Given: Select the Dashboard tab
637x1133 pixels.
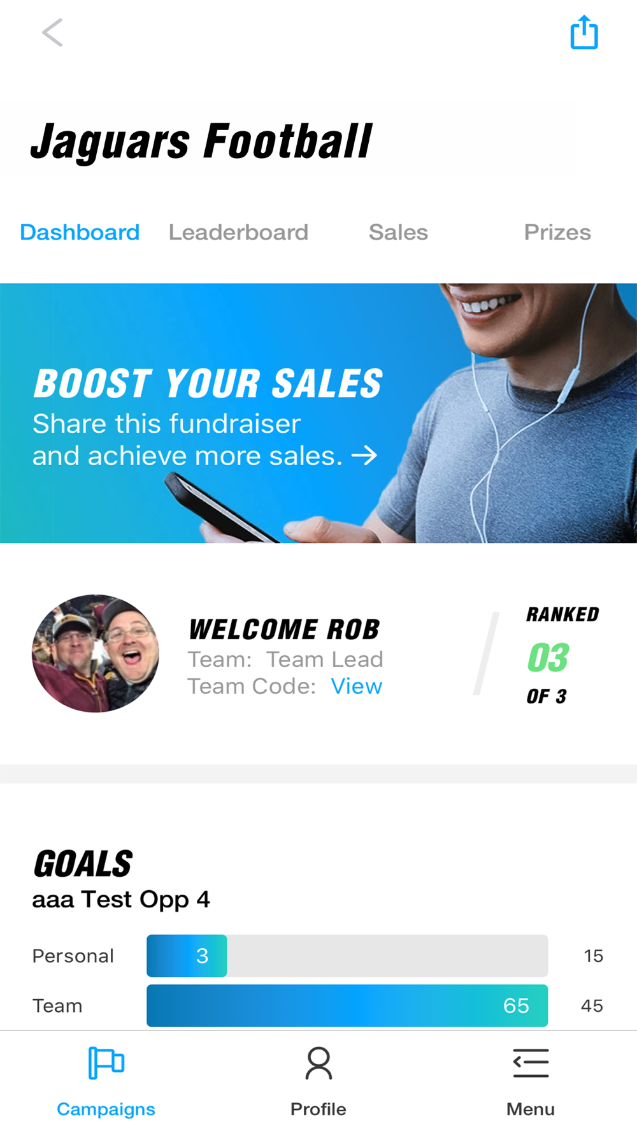Looking at the screenshot, I should [x=80, y=232].
